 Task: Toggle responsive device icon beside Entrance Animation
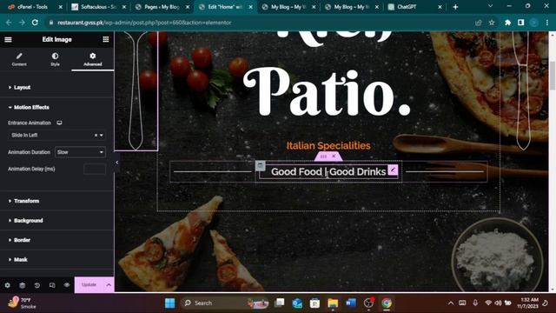coord(59,123)
